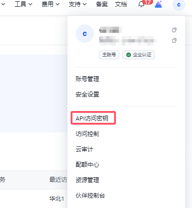192x208 pixels.
Task: Open the 备案 menu item
Action: tap(102, 4)
